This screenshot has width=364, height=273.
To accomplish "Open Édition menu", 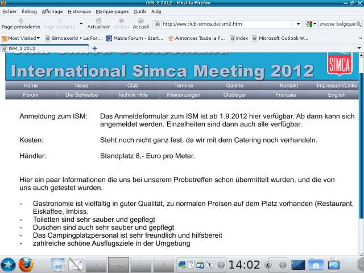I will pyautogui.click(x=29, y=11).
